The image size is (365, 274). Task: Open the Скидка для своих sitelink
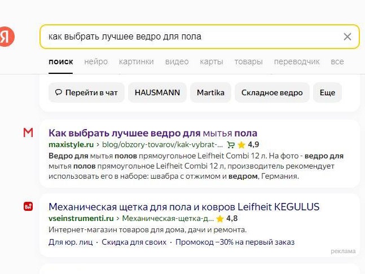[134, 242]
